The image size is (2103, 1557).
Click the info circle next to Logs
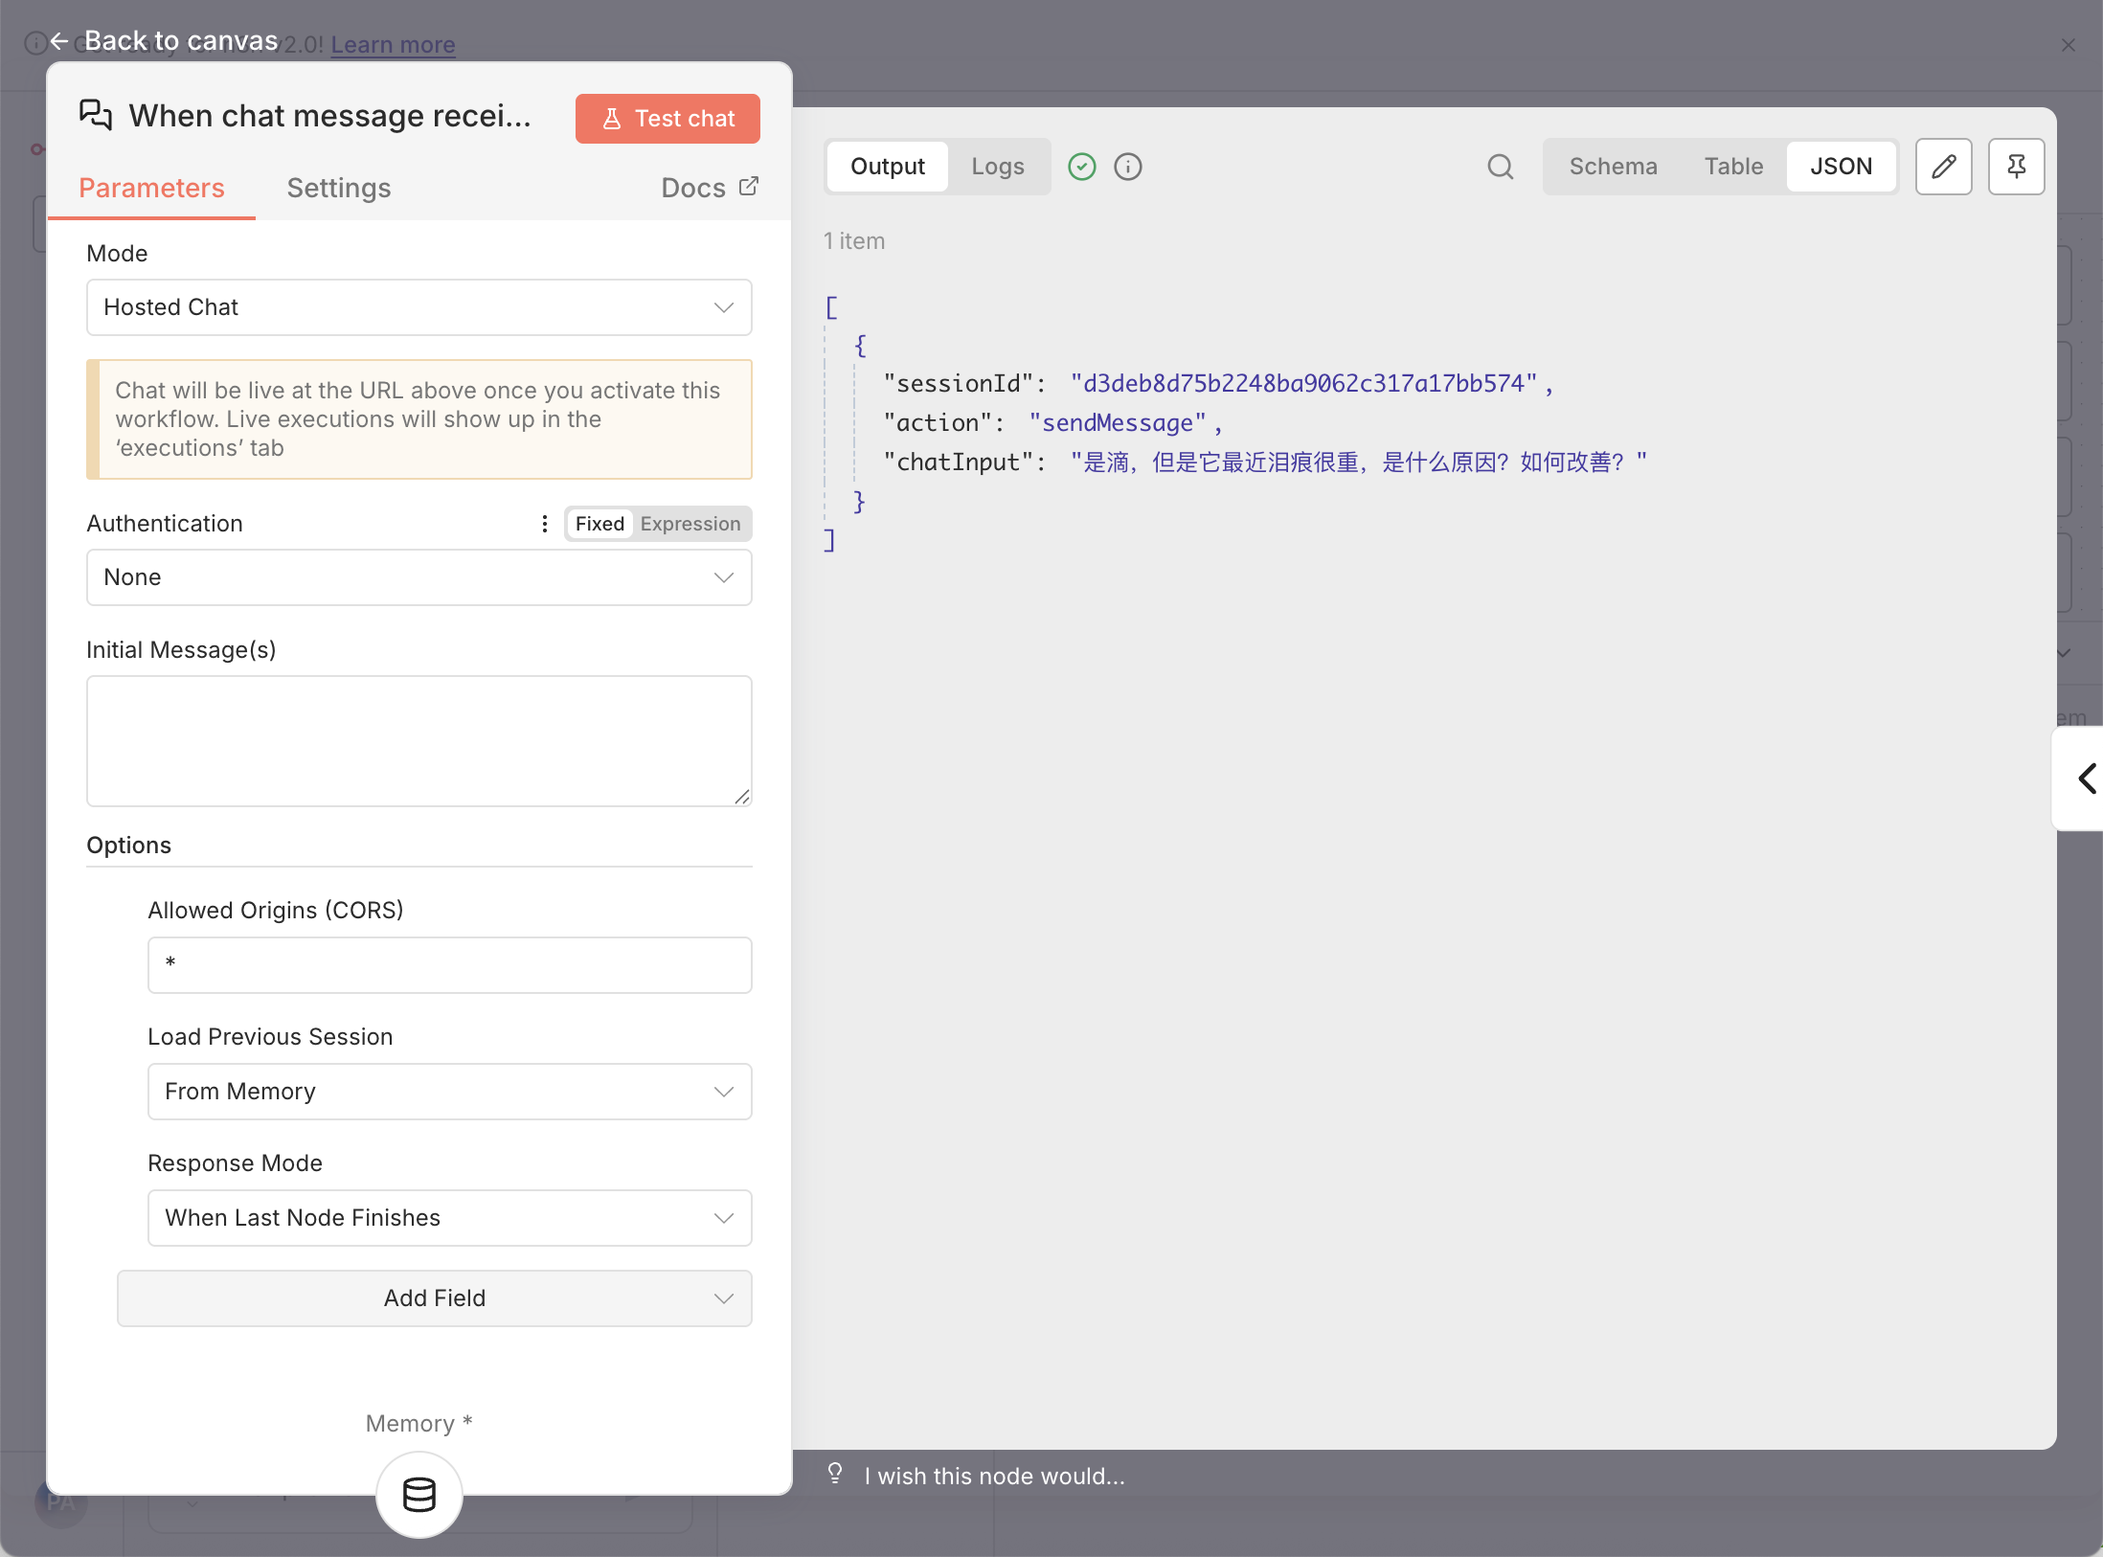[1128, 167]
